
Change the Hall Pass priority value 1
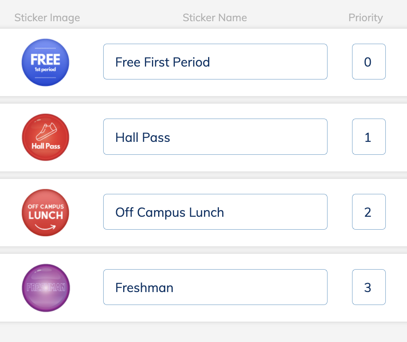369,137
